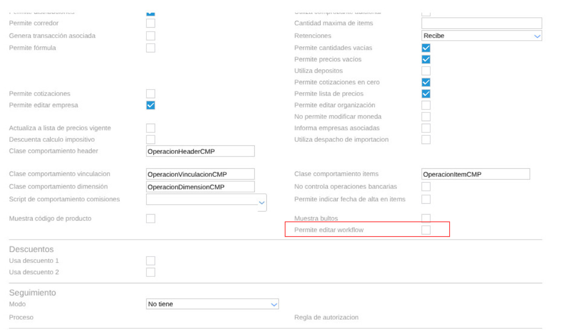Focus the Clase comportamiento header field

pyautogui.click(x=200, y=151)
